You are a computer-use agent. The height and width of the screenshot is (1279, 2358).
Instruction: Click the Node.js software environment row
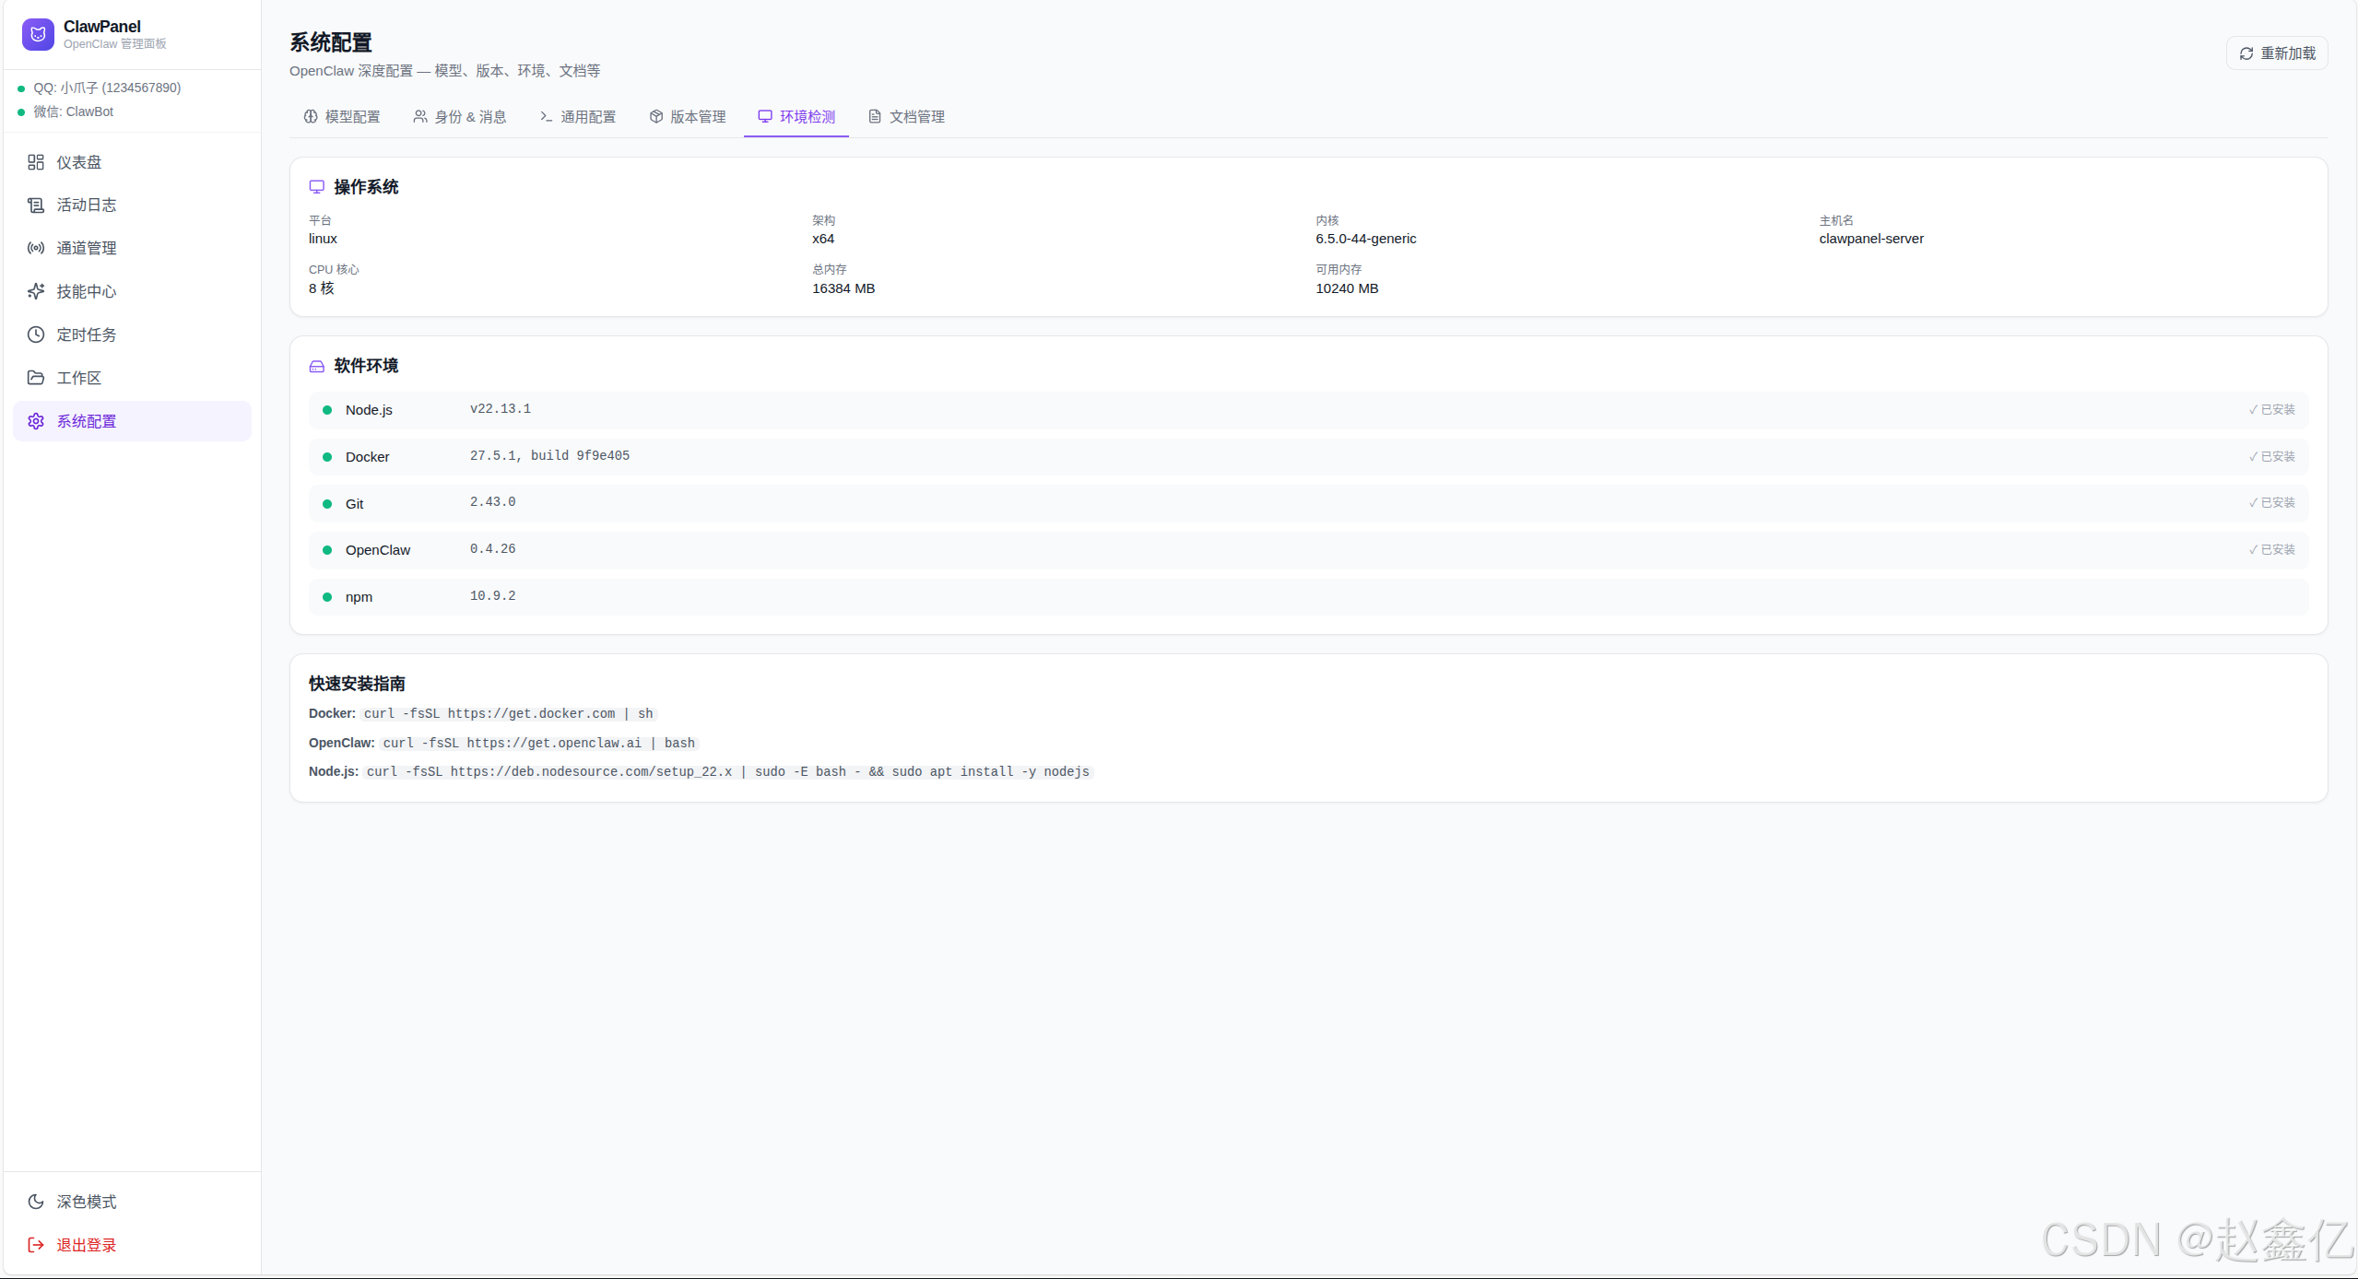coord(1307,410)
